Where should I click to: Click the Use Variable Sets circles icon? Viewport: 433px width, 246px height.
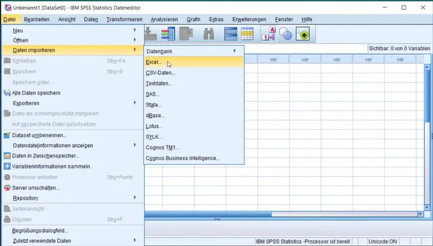pyautogui.click(x=286, y=34)
